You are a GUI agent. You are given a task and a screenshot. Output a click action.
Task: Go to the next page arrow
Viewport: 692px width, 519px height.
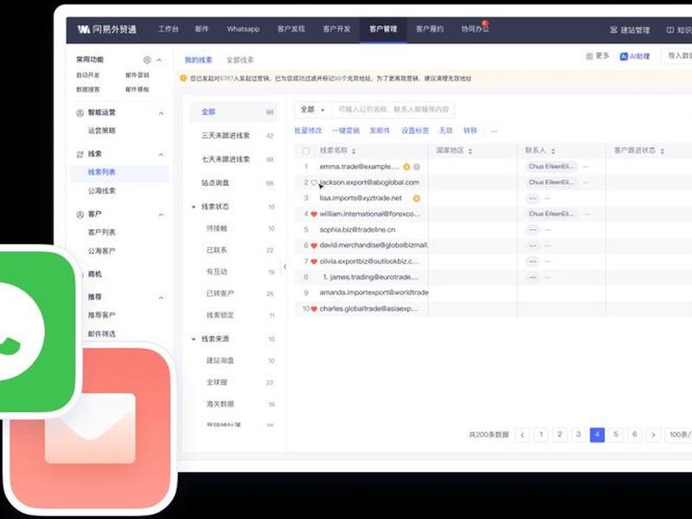(653, 435)
